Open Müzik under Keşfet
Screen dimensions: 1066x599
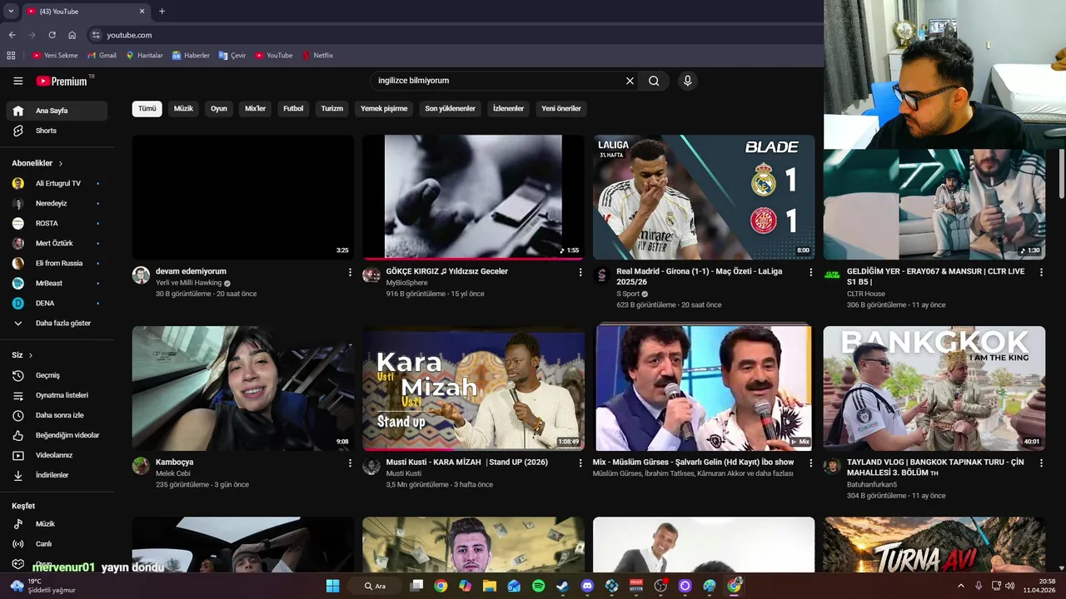[57, 524]
